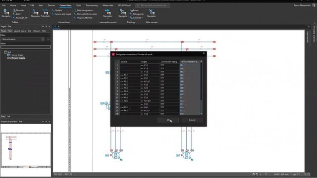The width and height of the screenshot is (317, 178).
Task: Close the open page tab
Action: (x=58, y=26)
